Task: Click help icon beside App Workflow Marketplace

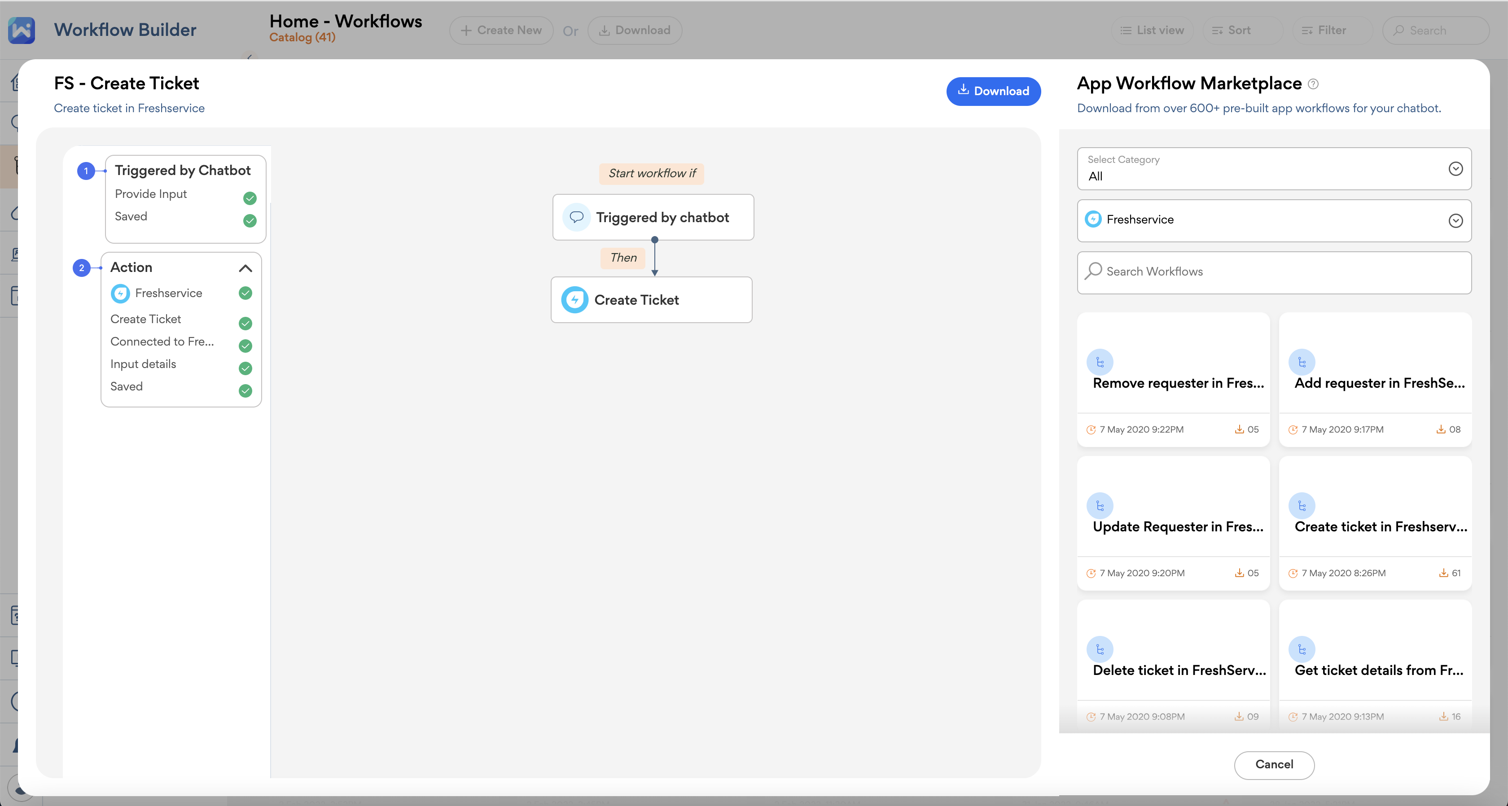Action: [1313, 84]
